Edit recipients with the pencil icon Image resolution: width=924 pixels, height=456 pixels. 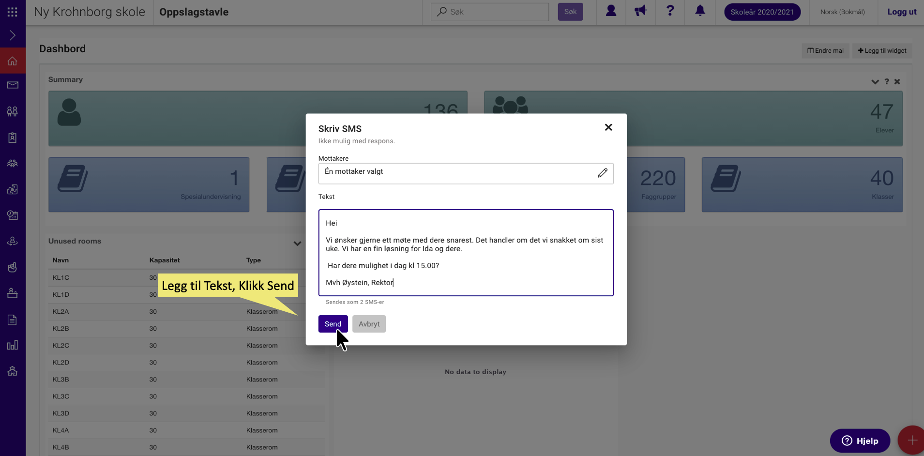pyautogui.click(x=602, y=173)
